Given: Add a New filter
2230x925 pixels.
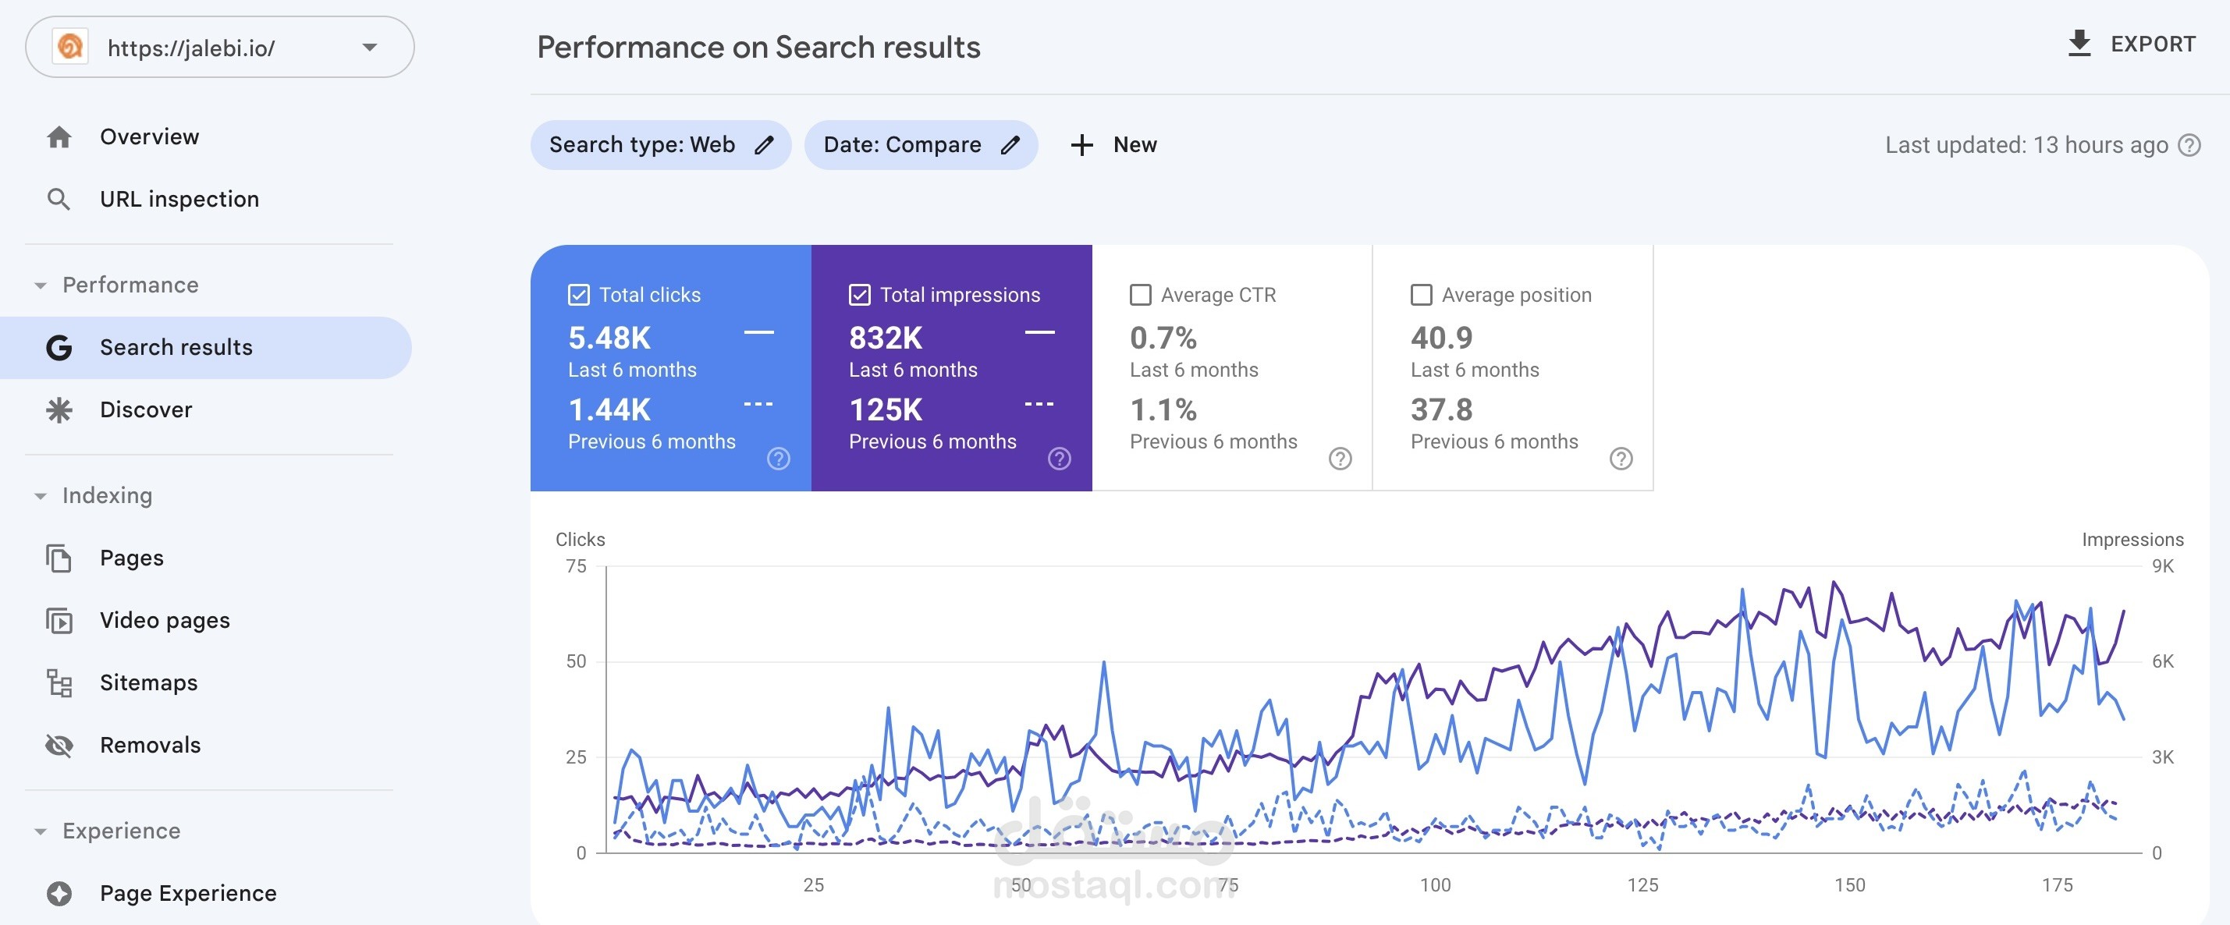Looking at the screenshot, I should (x=1113, y=145).
